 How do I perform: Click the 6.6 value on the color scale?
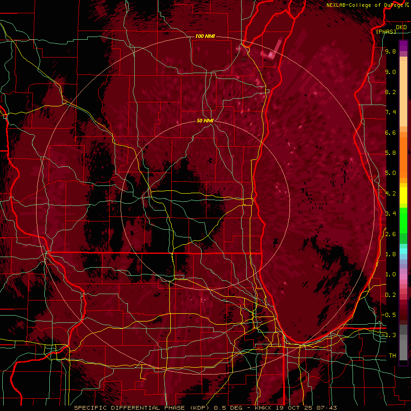tap(390, 132)
